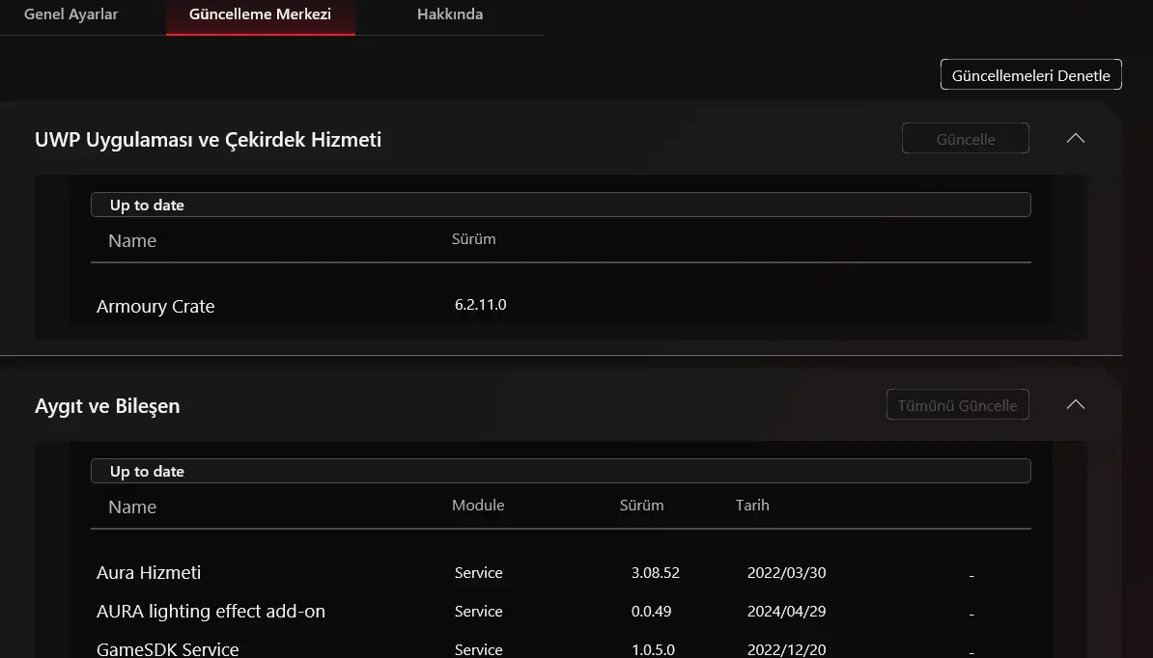Select the Armoury Crate row name
Viewport: 1153px width, 658px height.
click(155, 306)
